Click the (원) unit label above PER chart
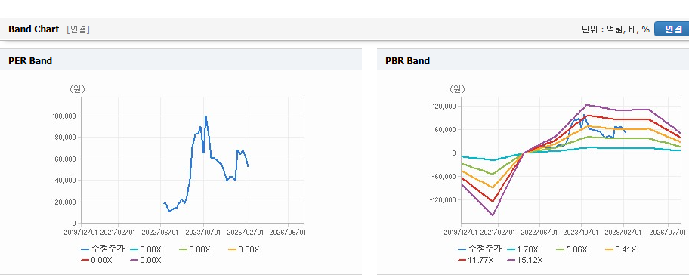 click(x=77, y=89)
